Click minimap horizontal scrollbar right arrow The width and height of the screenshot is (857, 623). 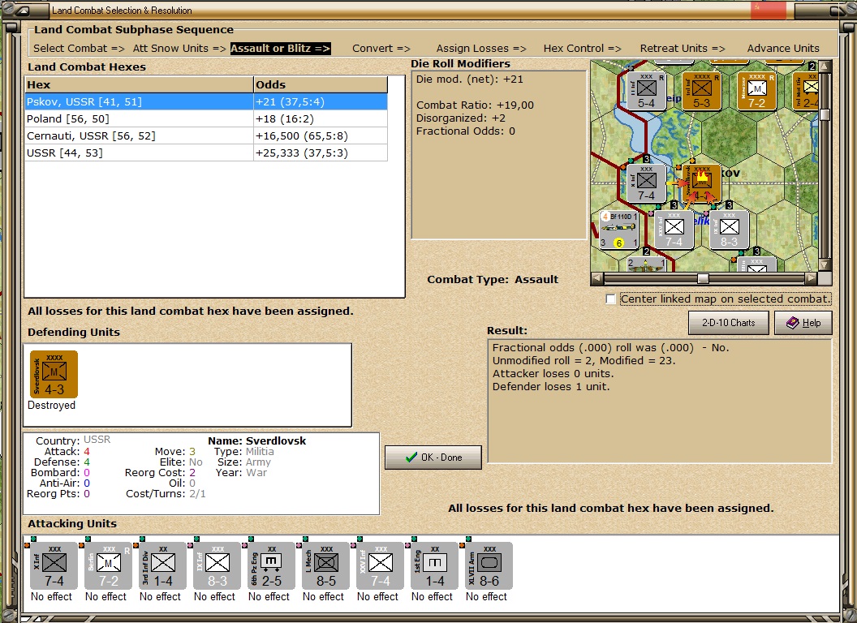(811, 279)
